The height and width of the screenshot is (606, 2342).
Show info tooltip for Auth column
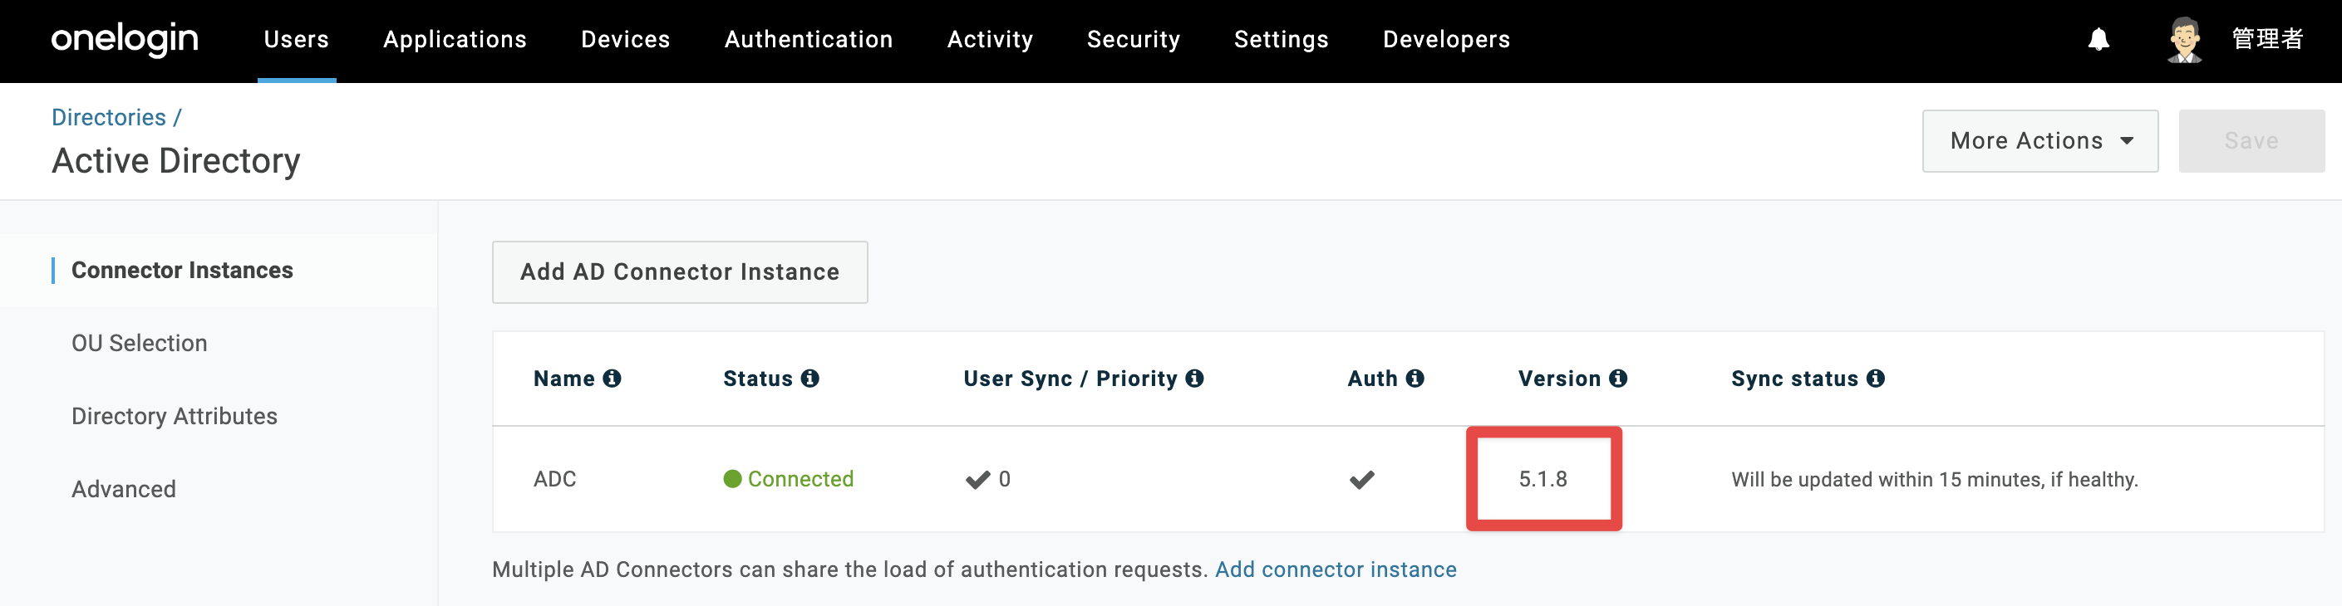1415,378
